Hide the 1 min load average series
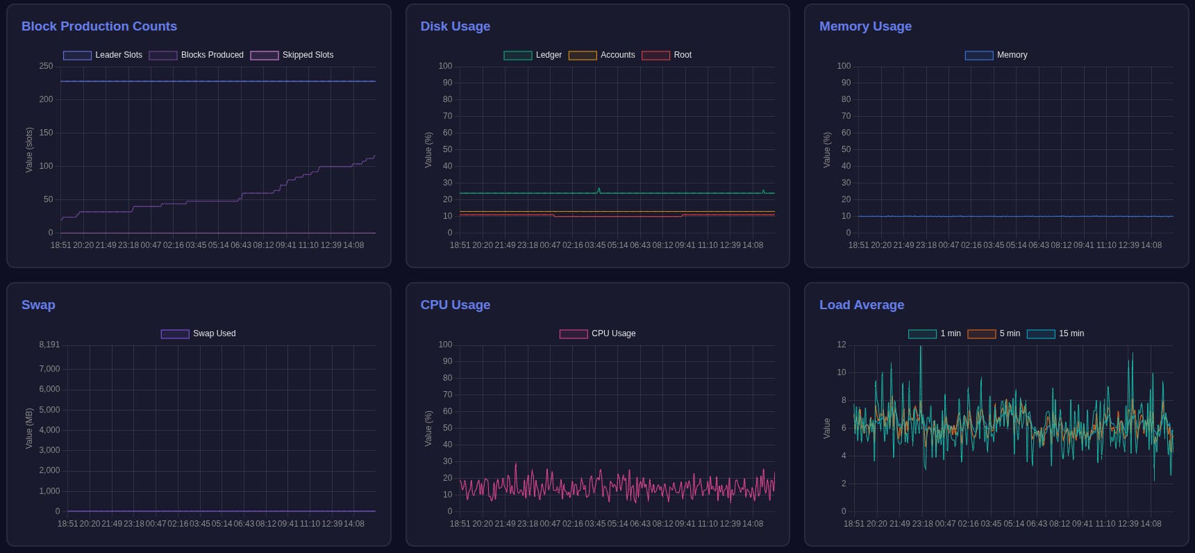Viewport: 1195px width, 553px height. pos(922,334)
